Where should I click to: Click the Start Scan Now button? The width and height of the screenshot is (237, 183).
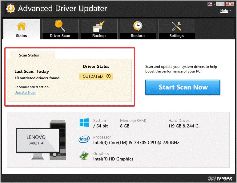click(x=183, y=87)
